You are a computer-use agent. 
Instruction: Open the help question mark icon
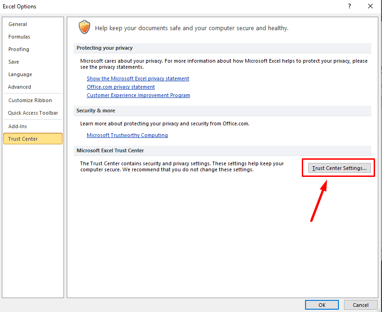pos(350,6)
